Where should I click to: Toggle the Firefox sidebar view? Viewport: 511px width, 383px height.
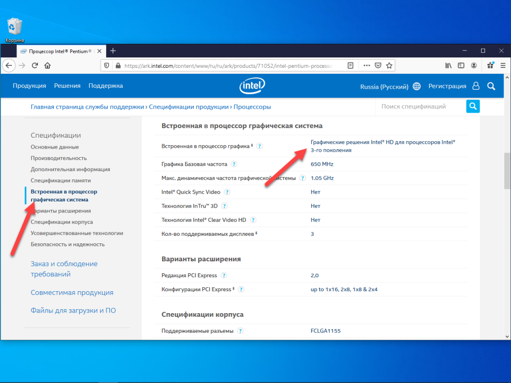[x=461, y=65]
